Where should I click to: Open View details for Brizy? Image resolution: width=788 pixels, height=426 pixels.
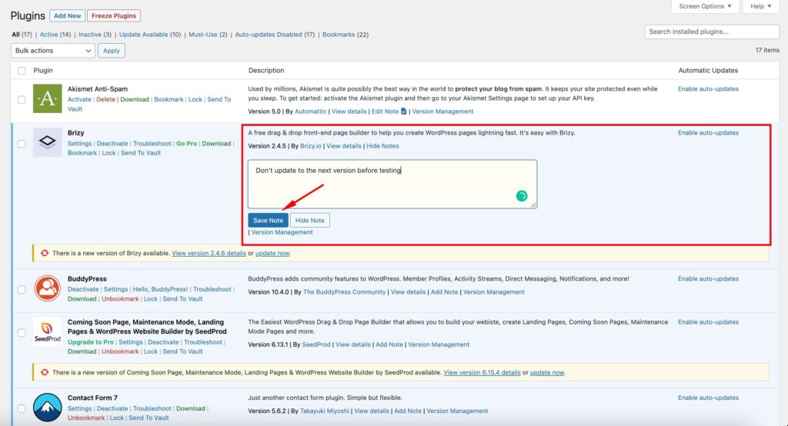tap(344, 145)
